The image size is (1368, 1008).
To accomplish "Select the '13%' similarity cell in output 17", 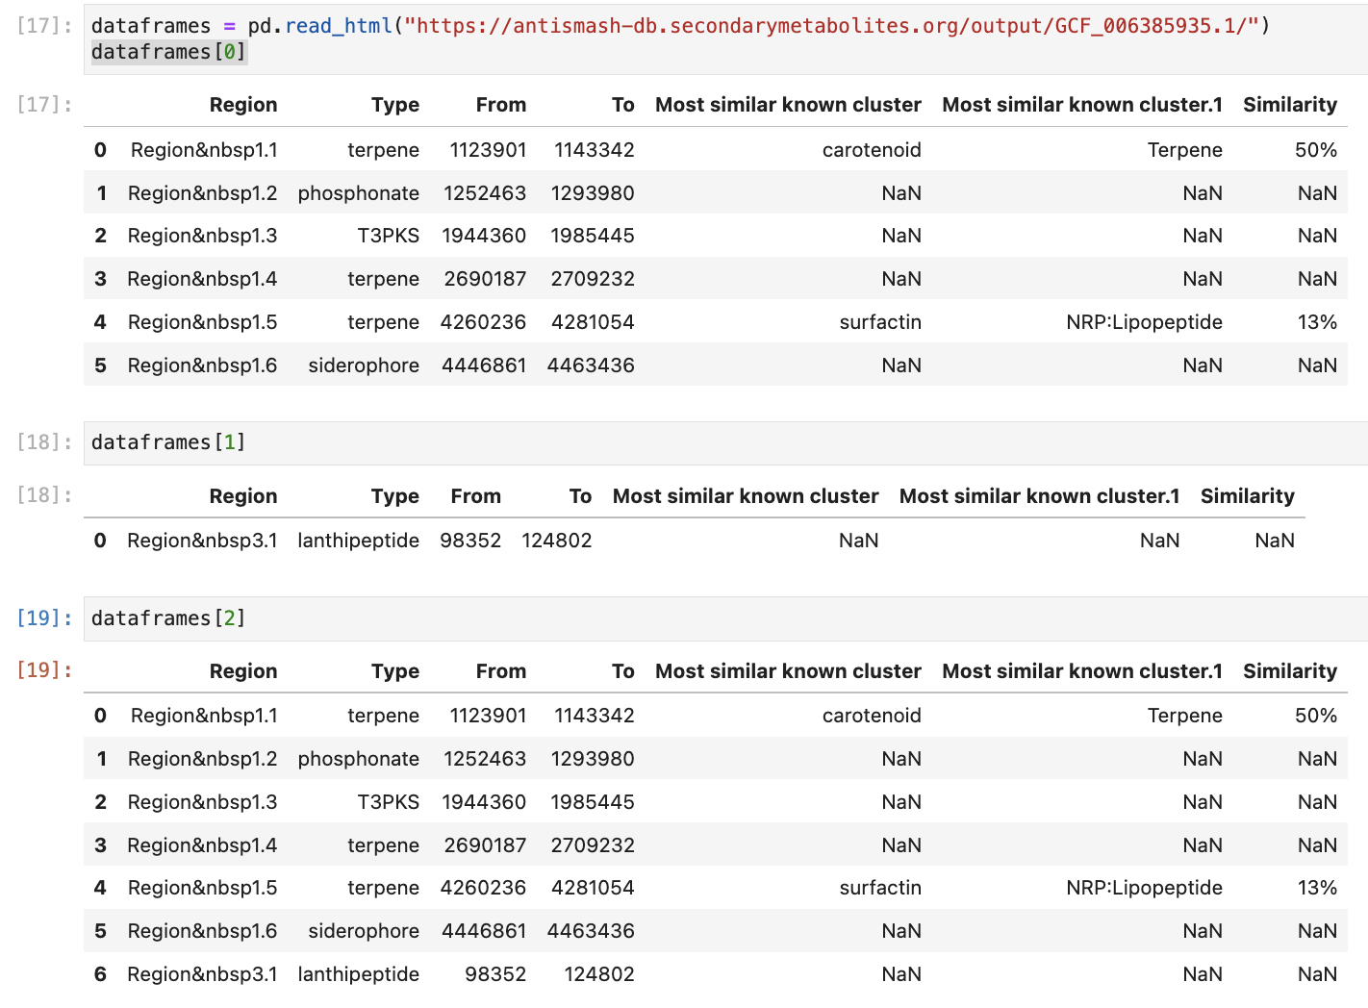I will [1317, 322].
